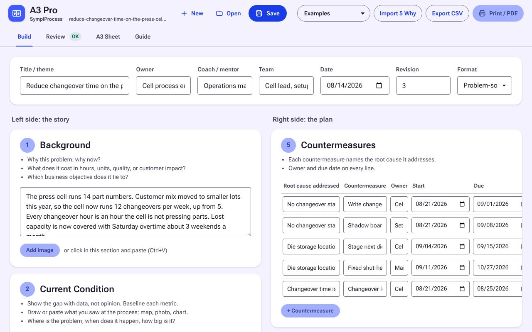Edit the "Write change" countermeasure cell
532x332 pixels.
point(365,204)
